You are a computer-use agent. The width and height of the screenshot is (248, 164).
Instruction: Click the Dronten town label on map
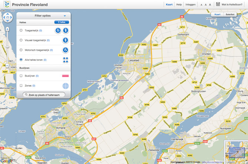pos(206,54)
